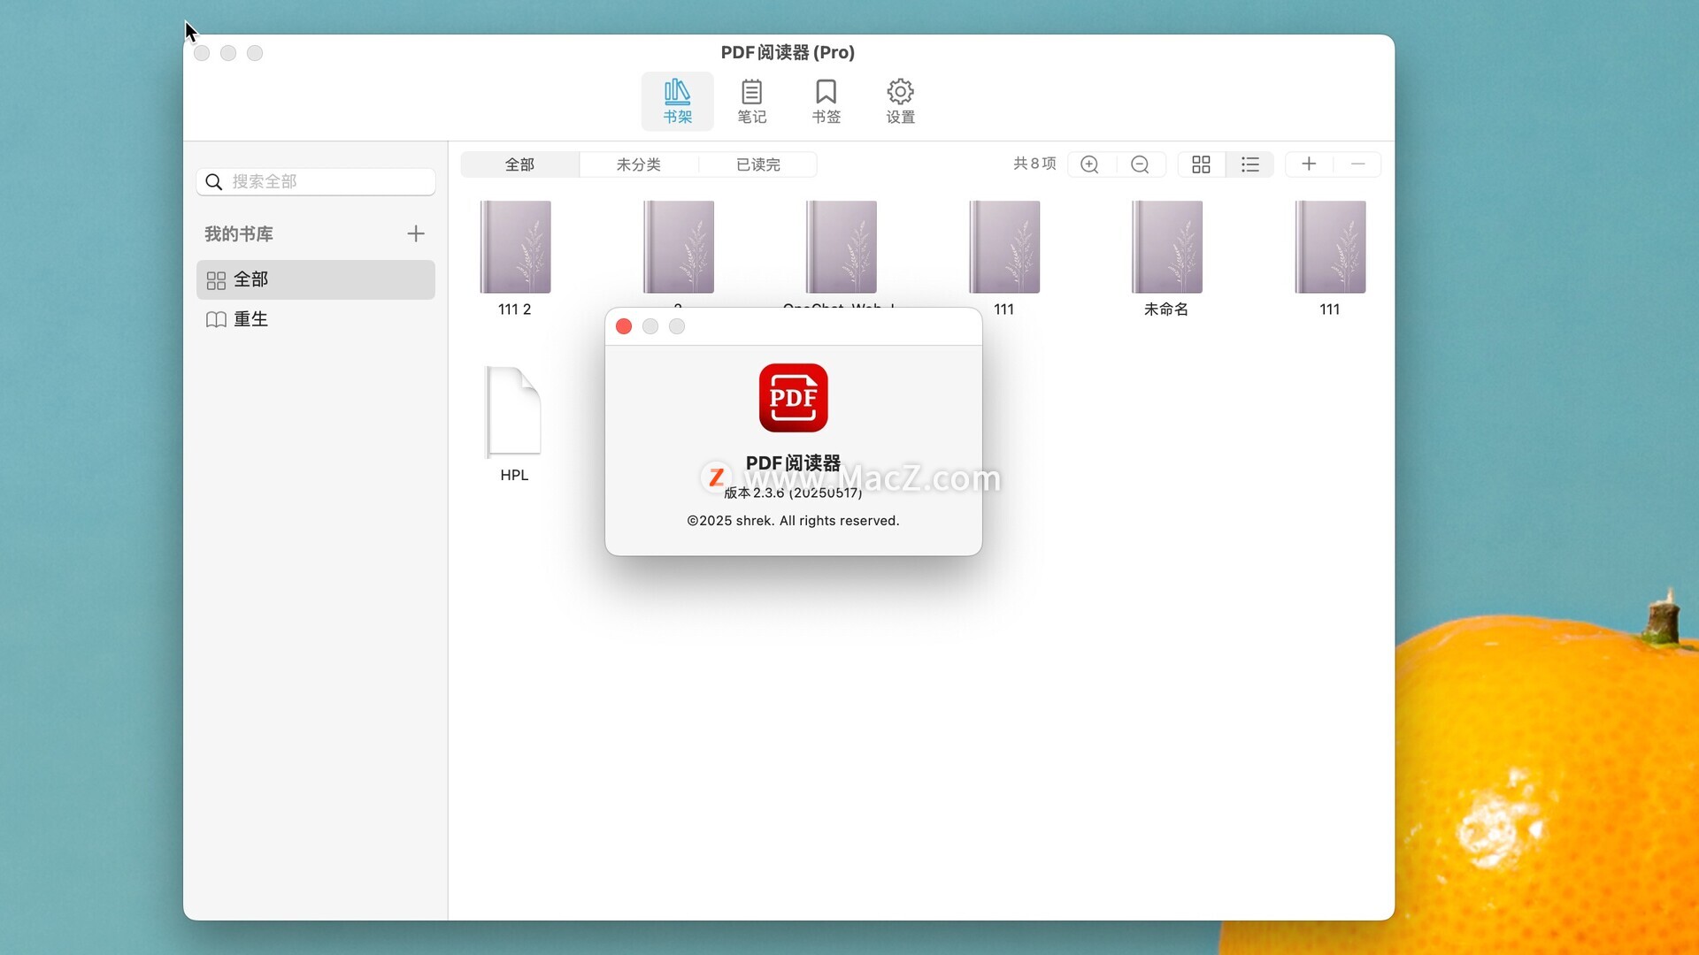This screenshot has width=1699, height=955.
Task: Switch to grid view layout
Action: [x=1201, y=164]
